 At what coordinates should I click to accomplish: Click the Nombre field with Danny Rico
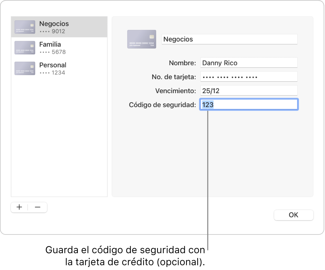click(249, 63)
